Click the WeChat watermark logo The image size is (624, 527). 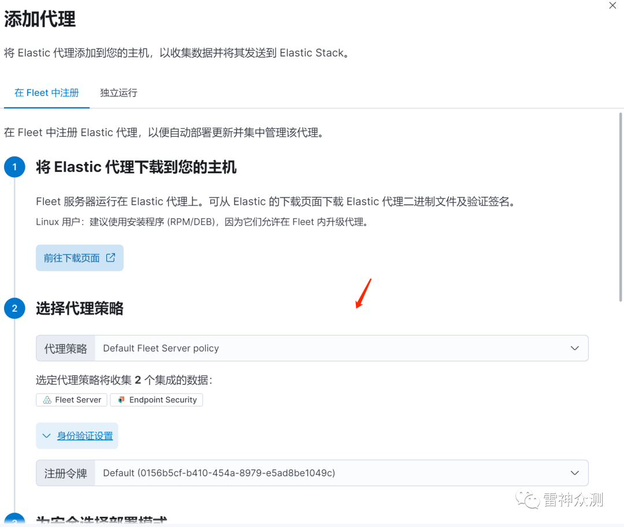coord(528,499)
